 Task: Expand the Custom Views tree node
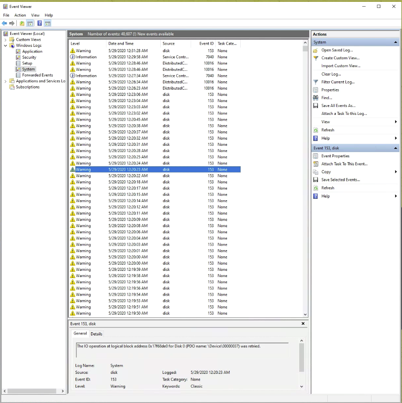point(6,40)
